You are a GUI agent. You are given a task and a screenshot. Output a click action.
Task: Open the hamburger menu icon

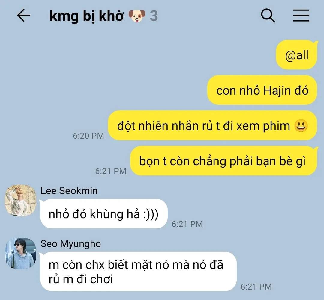(x=301, y=16)
